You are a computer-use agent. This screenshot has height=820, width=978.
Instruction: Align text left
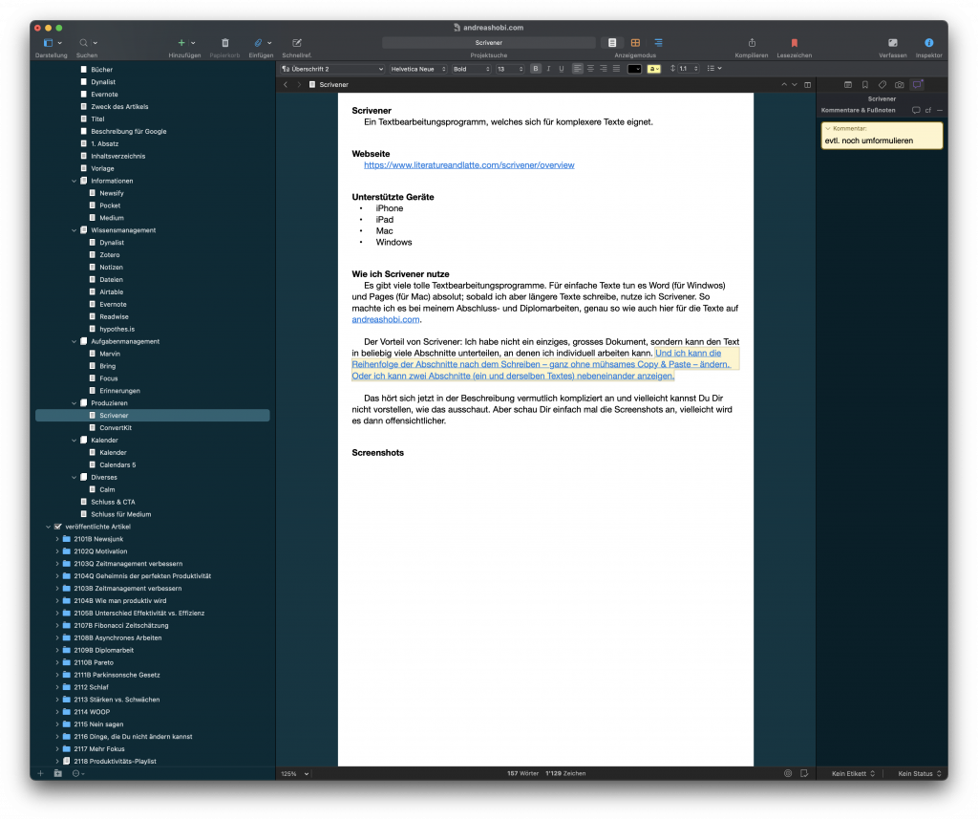coord(578,69)
